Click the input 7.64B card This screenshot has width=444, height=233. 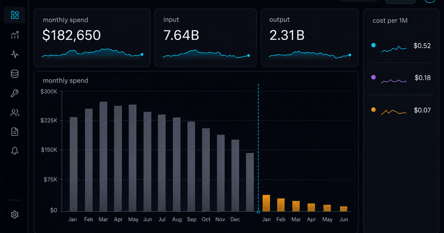206,38
